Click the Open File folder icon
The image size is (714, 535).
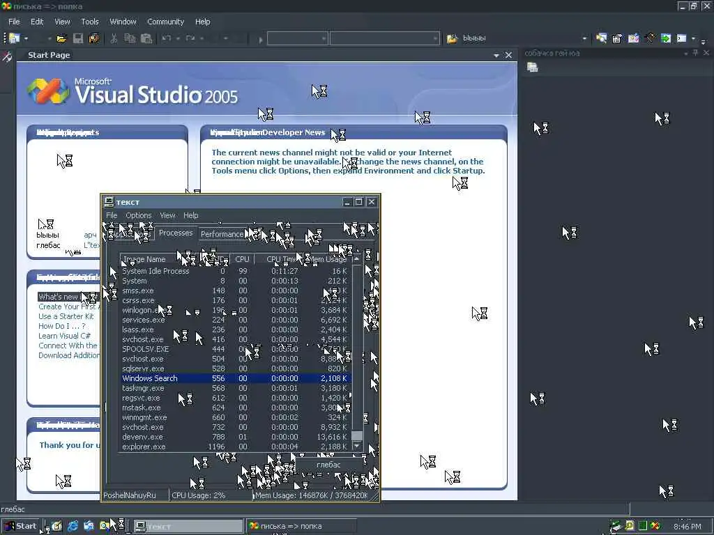(x=61, y=39)
